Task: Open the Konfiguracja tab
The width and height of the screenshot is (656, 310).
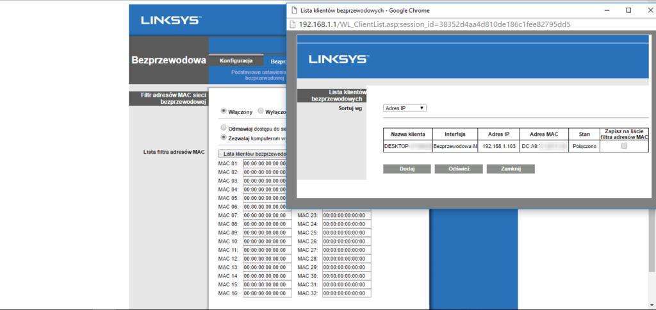Action: (x=236, y=61)
